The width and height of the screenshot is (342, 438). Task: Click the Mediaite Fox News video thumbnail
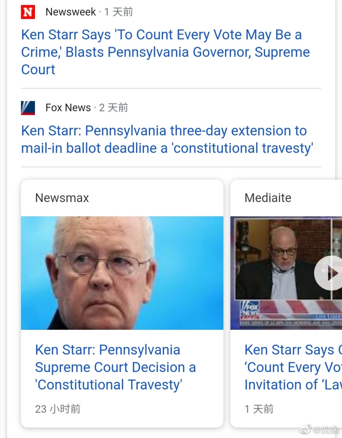pyautogui.click(x=286, y=273)
